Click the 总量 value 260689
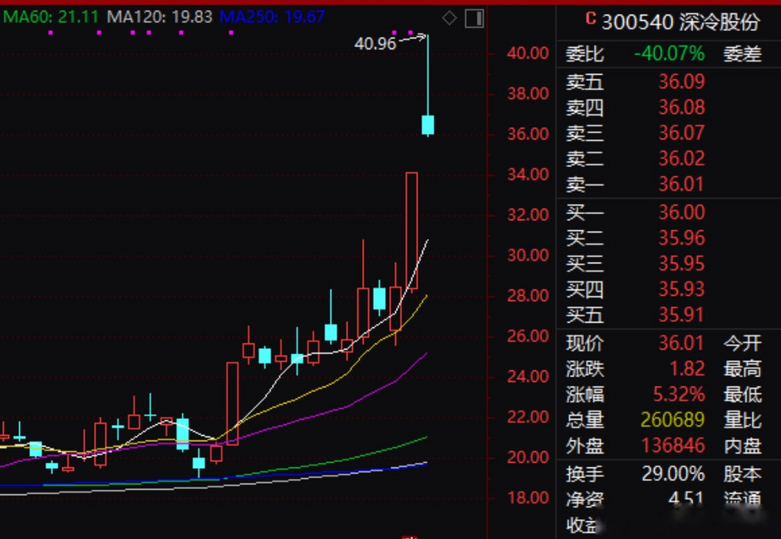The image size is (781, 539). pos(672,420)
